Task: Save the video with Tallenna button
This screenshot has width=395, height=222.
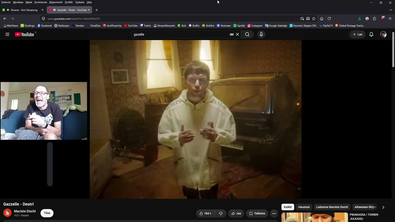Action: [257, 213]
